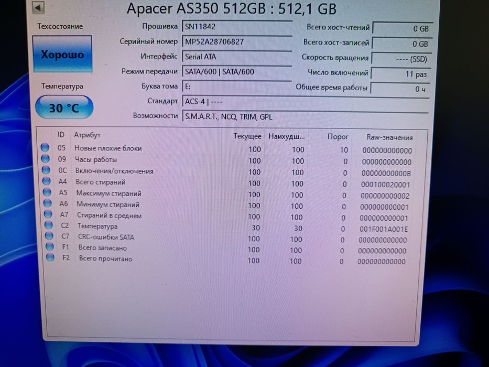Viewport: 489px width, 367px height.
Task: Click power-on hours field '0 ч'
Action: (x=400, y=89)
